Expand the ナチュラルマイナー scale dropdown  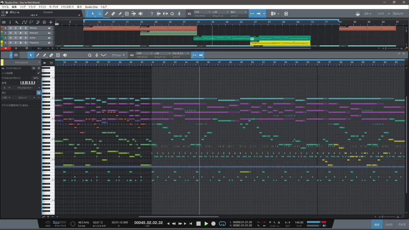click(26, 87)
